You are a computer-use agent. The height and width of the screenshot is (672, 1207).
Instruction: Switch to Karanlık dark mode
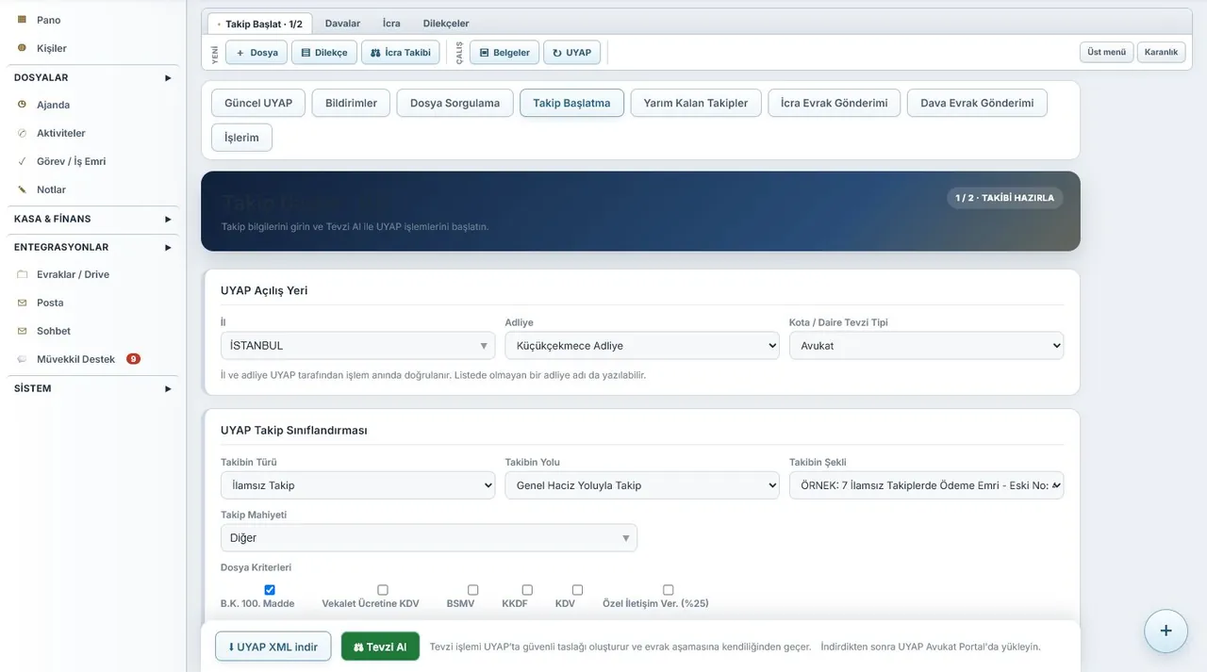click(x=1161, y=53)
